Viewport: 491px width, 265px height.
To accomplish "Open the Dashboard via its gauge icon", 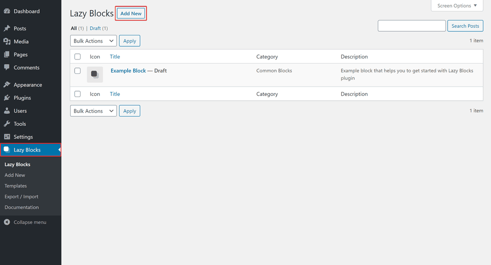I will [x=8, y=11].
